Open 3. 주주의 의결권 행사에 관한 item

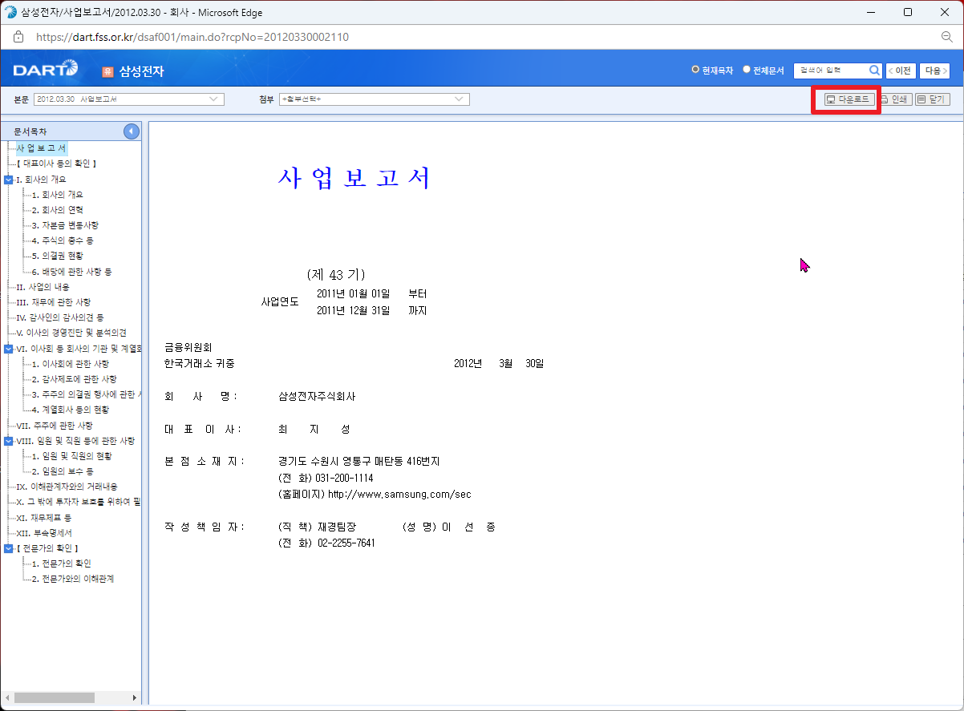(87, 394)
